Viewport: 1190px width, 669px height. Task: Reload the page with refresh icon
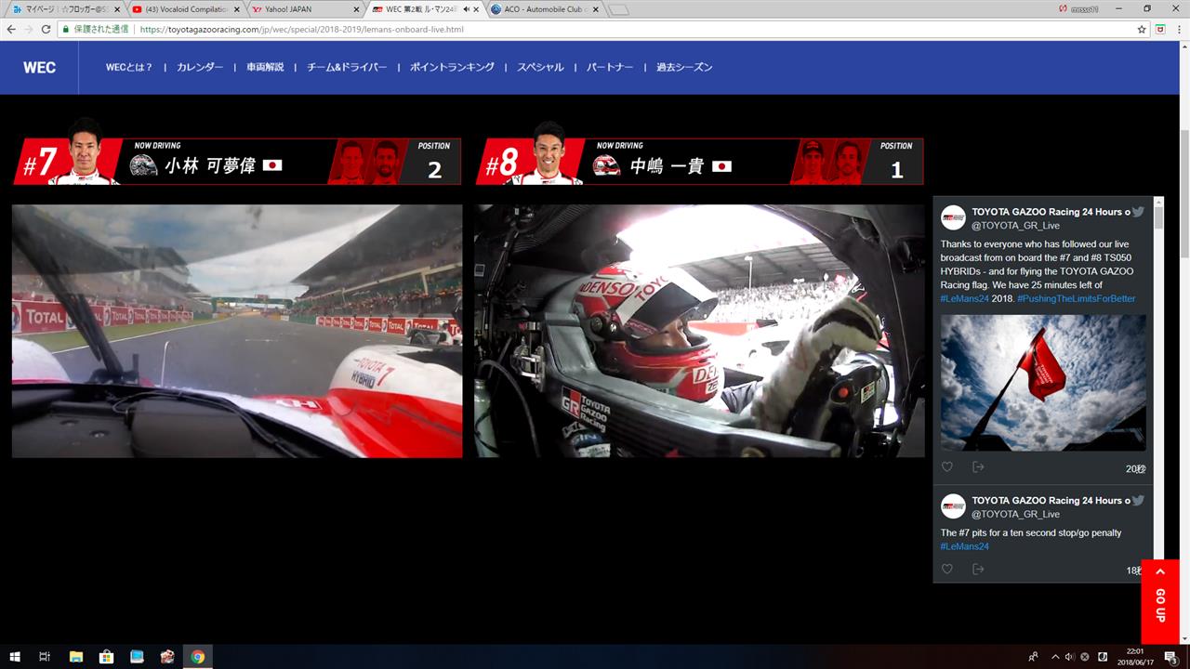click(x=46, y=29)
